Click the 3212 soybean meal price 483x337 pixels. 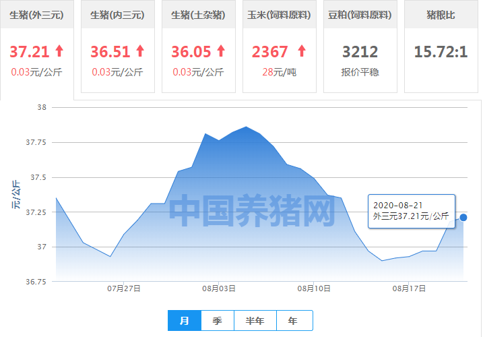click(360, 52)
